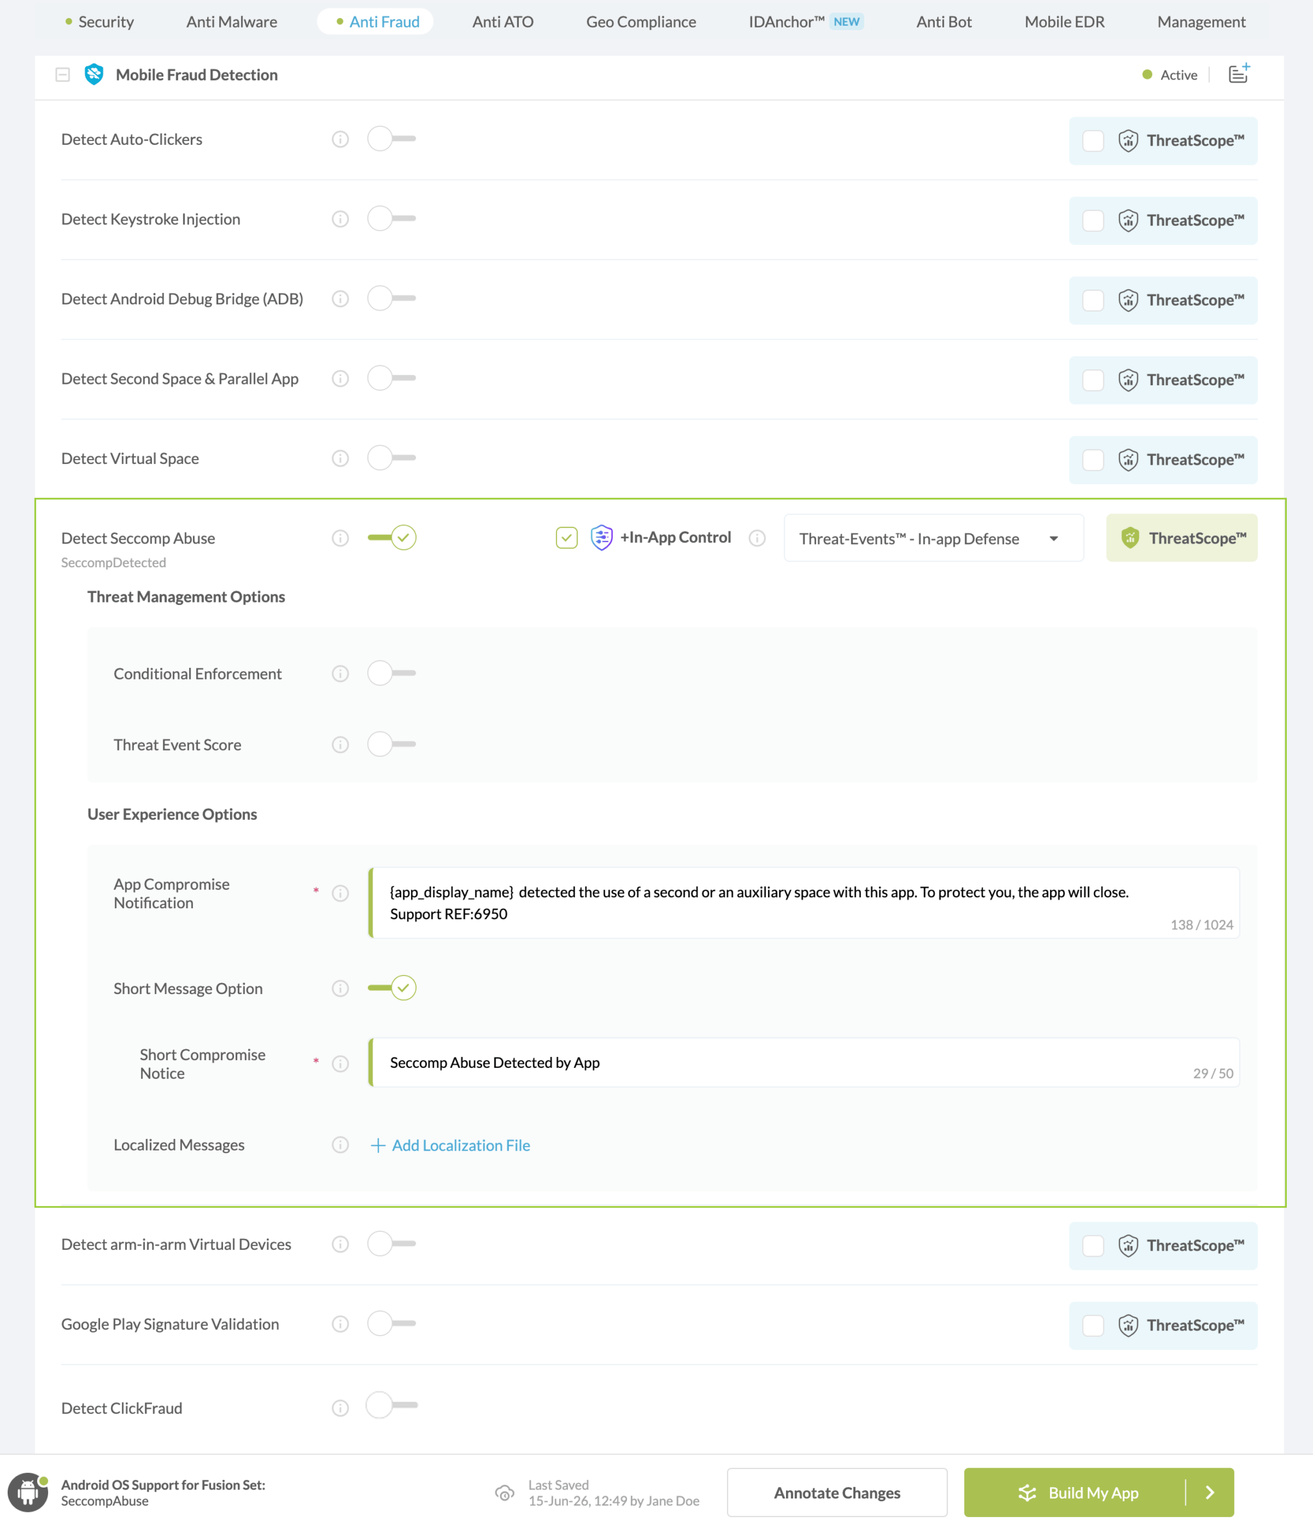The width and height of the screenshot is (1313, 1528).
Task: Switch to the Anti Bot tab
Action: [944, 22]
